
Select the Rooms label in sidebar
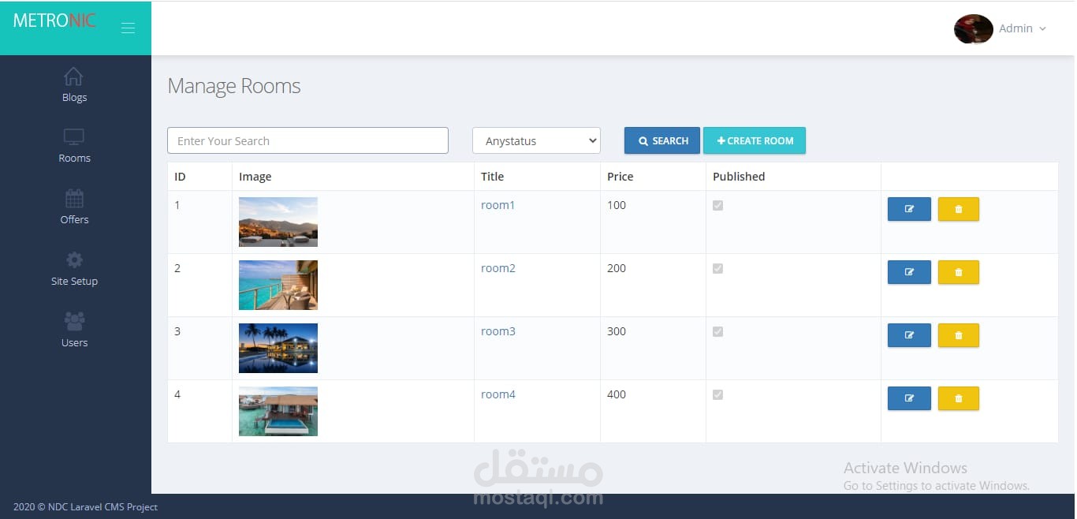point(74,158)
